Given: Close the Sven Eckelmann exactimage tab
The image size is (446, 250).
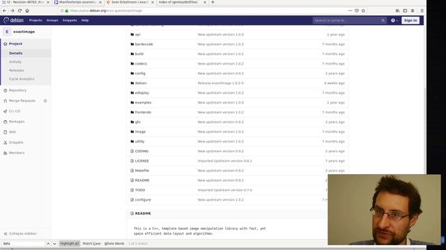Looking at the screenshot, I should tap(153, 2).
